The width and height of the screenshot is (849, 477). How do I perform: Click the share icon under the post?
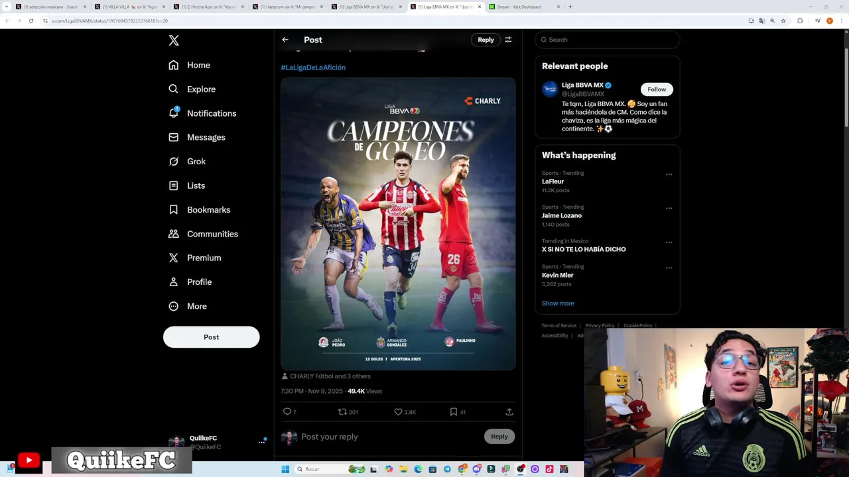coord(509,411)
